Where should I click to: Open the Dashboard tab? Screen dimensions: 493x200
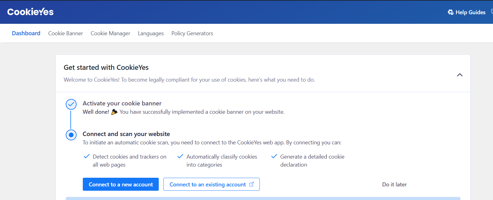click(x=26, y=33)
